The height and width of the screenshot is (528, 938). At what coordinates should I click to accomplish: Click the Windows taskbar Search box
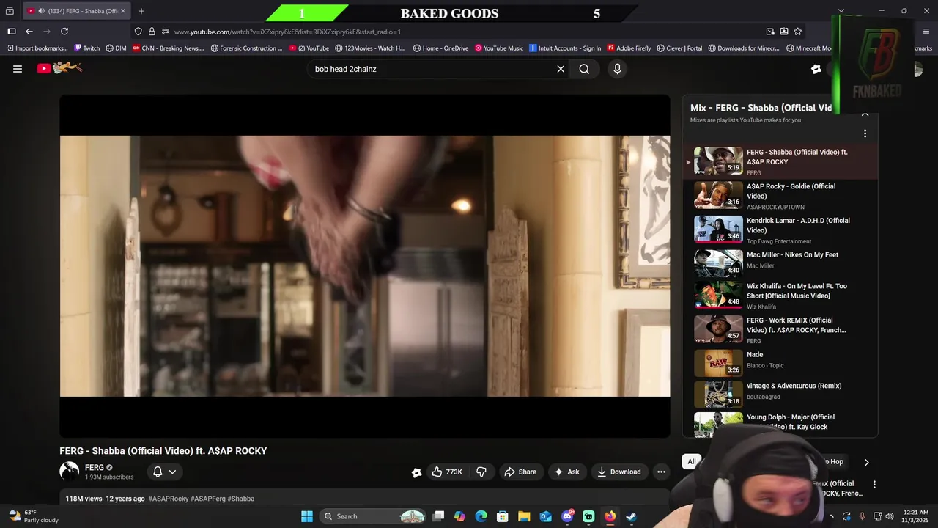(x=374, y=516)
